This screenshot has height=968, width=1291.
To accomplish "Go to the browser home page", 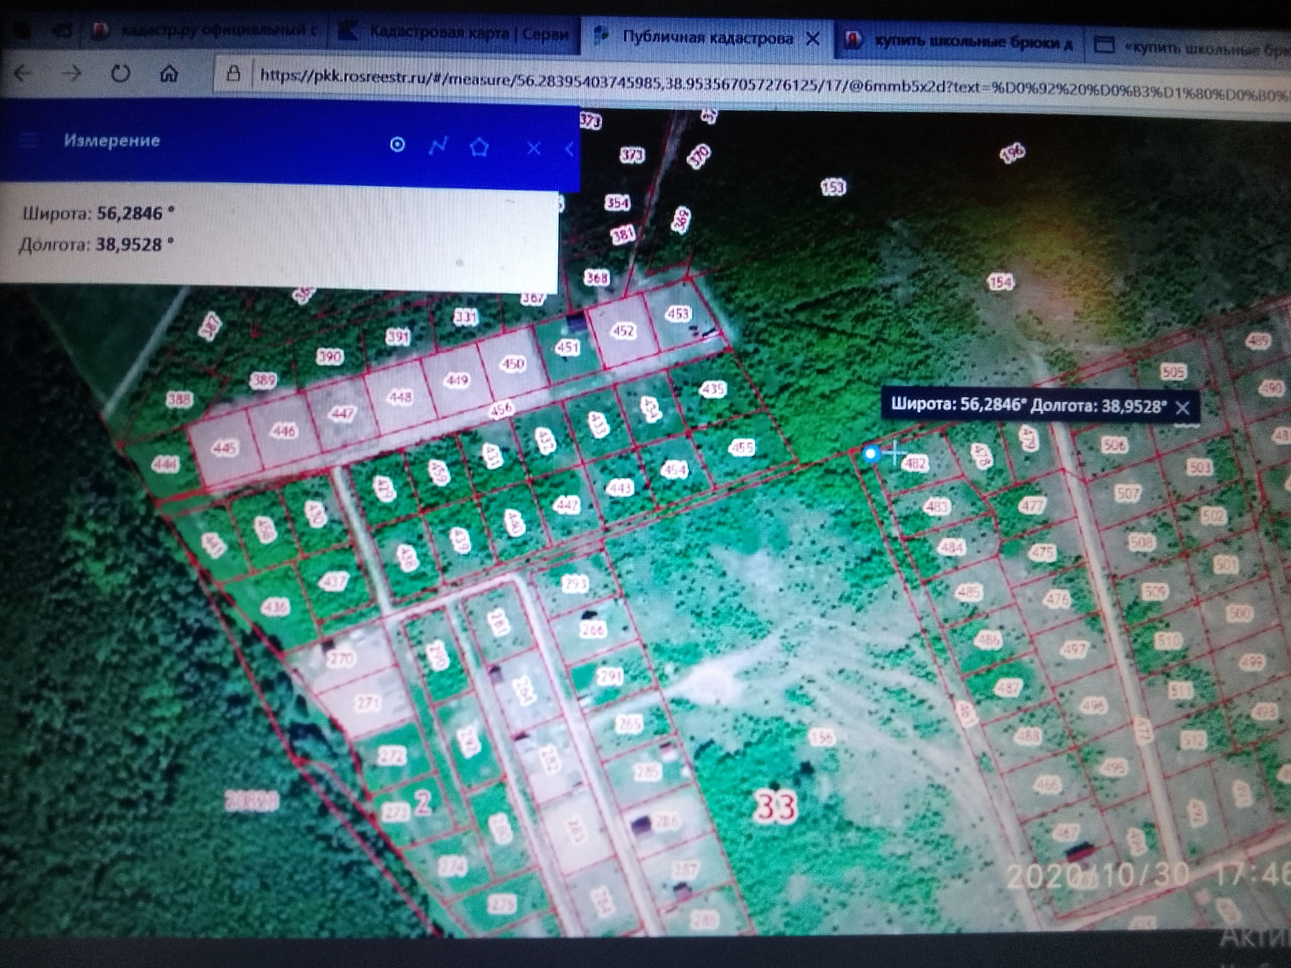I will point(169,73).
